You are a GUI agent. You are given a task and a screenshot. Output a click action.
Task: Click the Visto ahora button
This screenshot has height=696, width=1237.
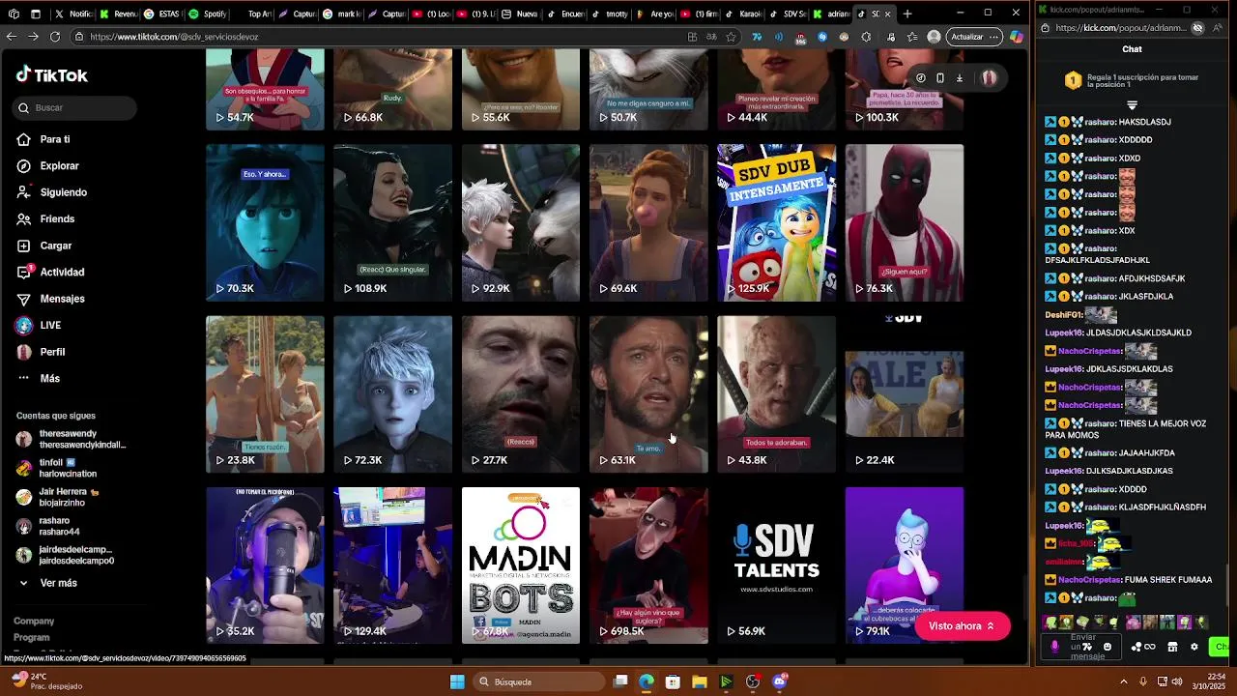963,626
